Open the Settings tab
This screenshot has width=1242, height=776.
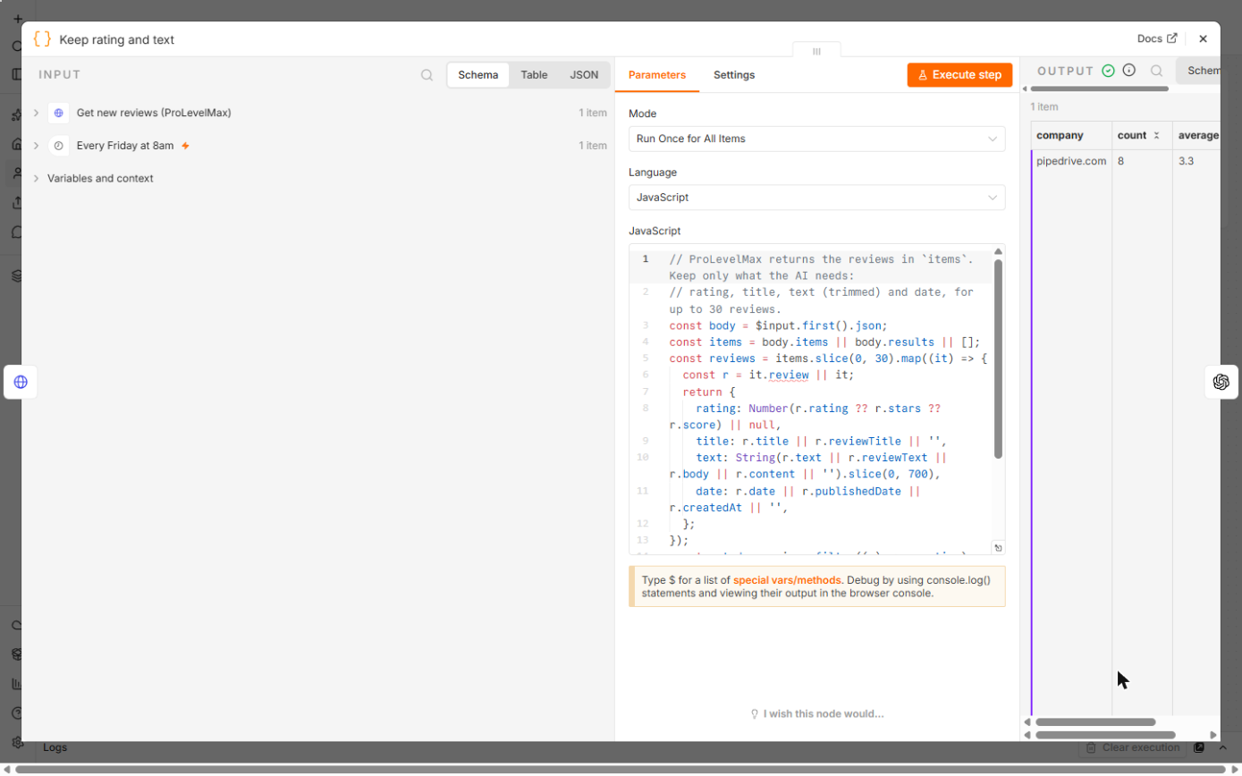tap(734, 75)
